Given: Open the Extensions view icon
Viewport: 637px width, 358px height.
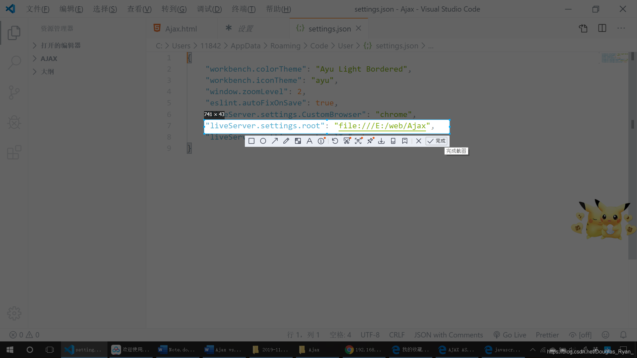Looking at the screenshot, I should pyautogui.click(x=14, y=152).
